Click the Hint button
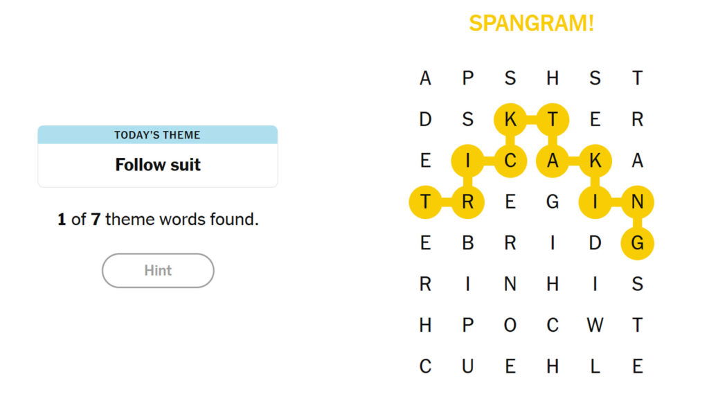709x399 pixels. (x=158, y=270)
